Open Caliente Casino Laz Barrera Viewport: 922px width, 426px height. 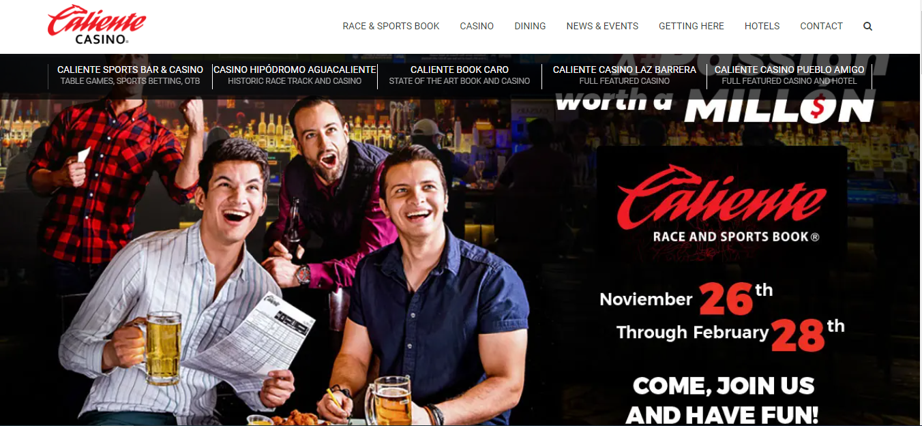[625, 75]
